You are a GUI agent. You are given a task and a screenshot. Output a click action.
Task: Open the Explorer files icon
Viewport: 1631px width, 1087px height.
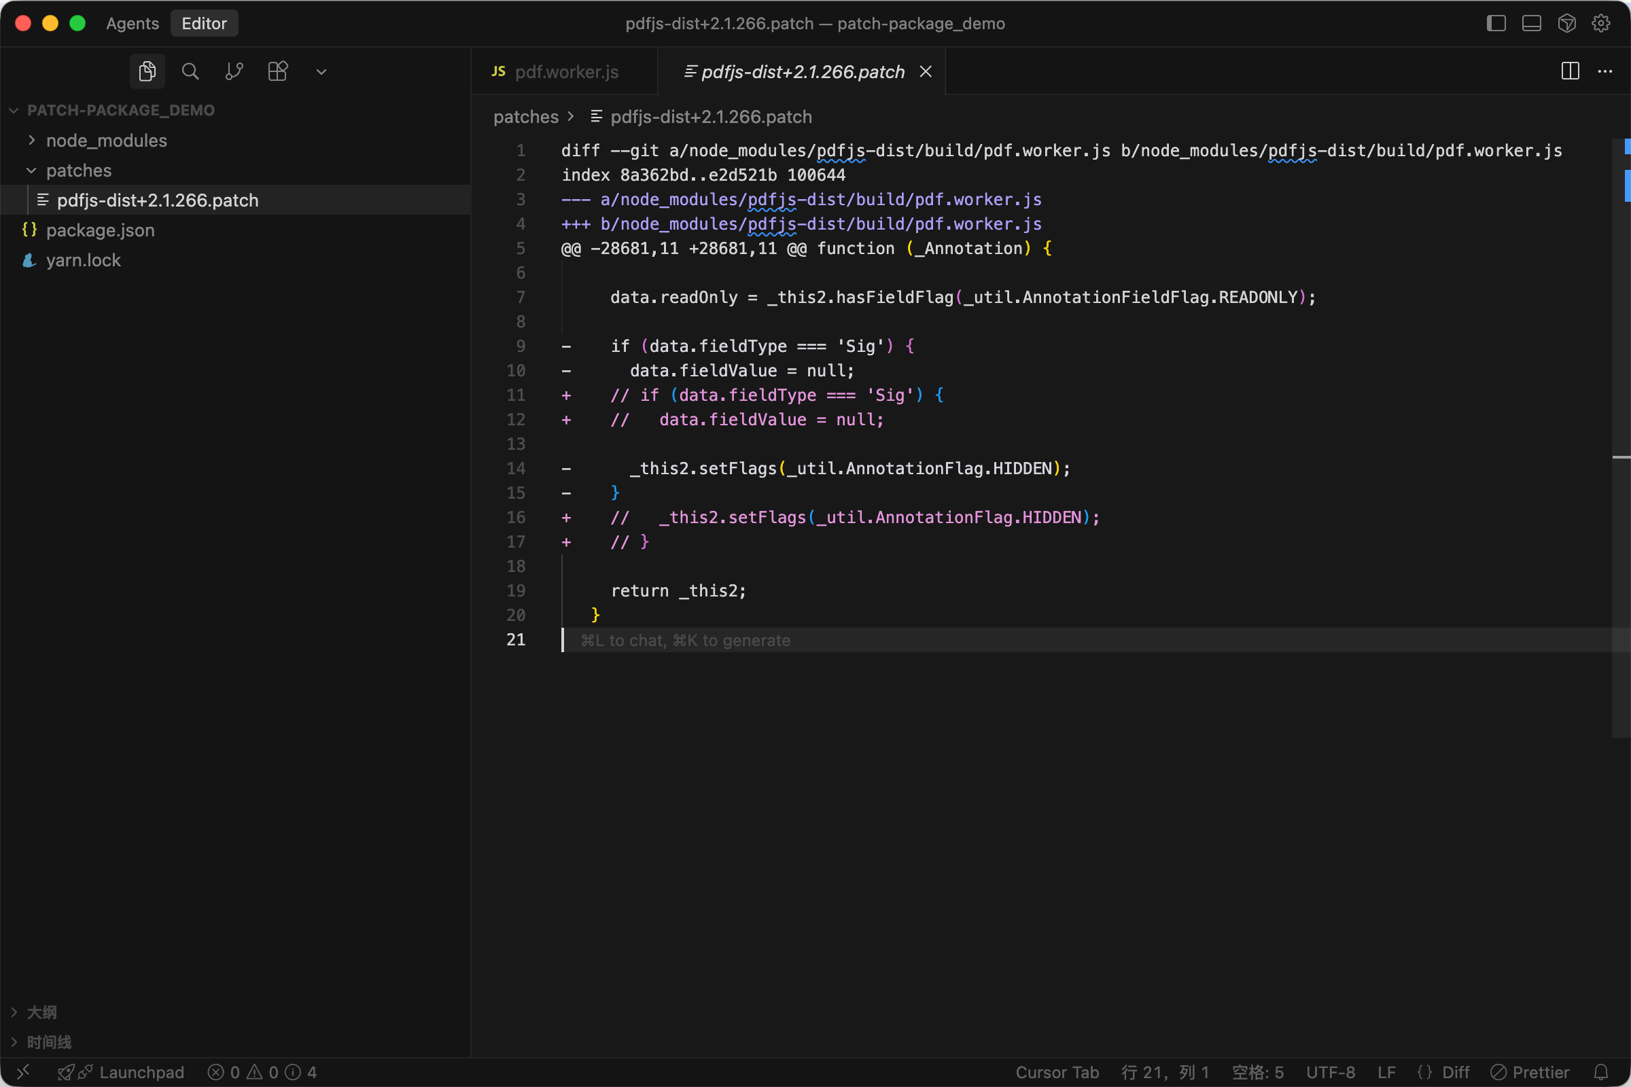[147, 71]
